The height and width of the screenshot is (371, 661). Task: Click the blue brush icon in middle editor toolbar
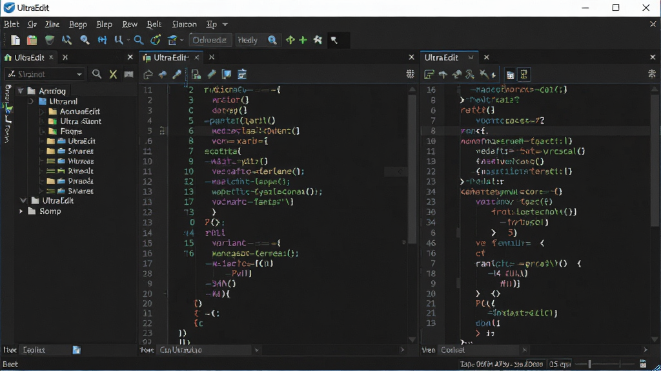177,75
